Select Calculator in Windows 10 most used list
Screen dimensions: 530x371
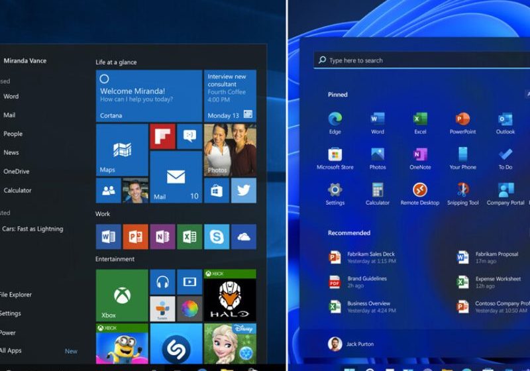pyautogui.click(x=17, y=190)
